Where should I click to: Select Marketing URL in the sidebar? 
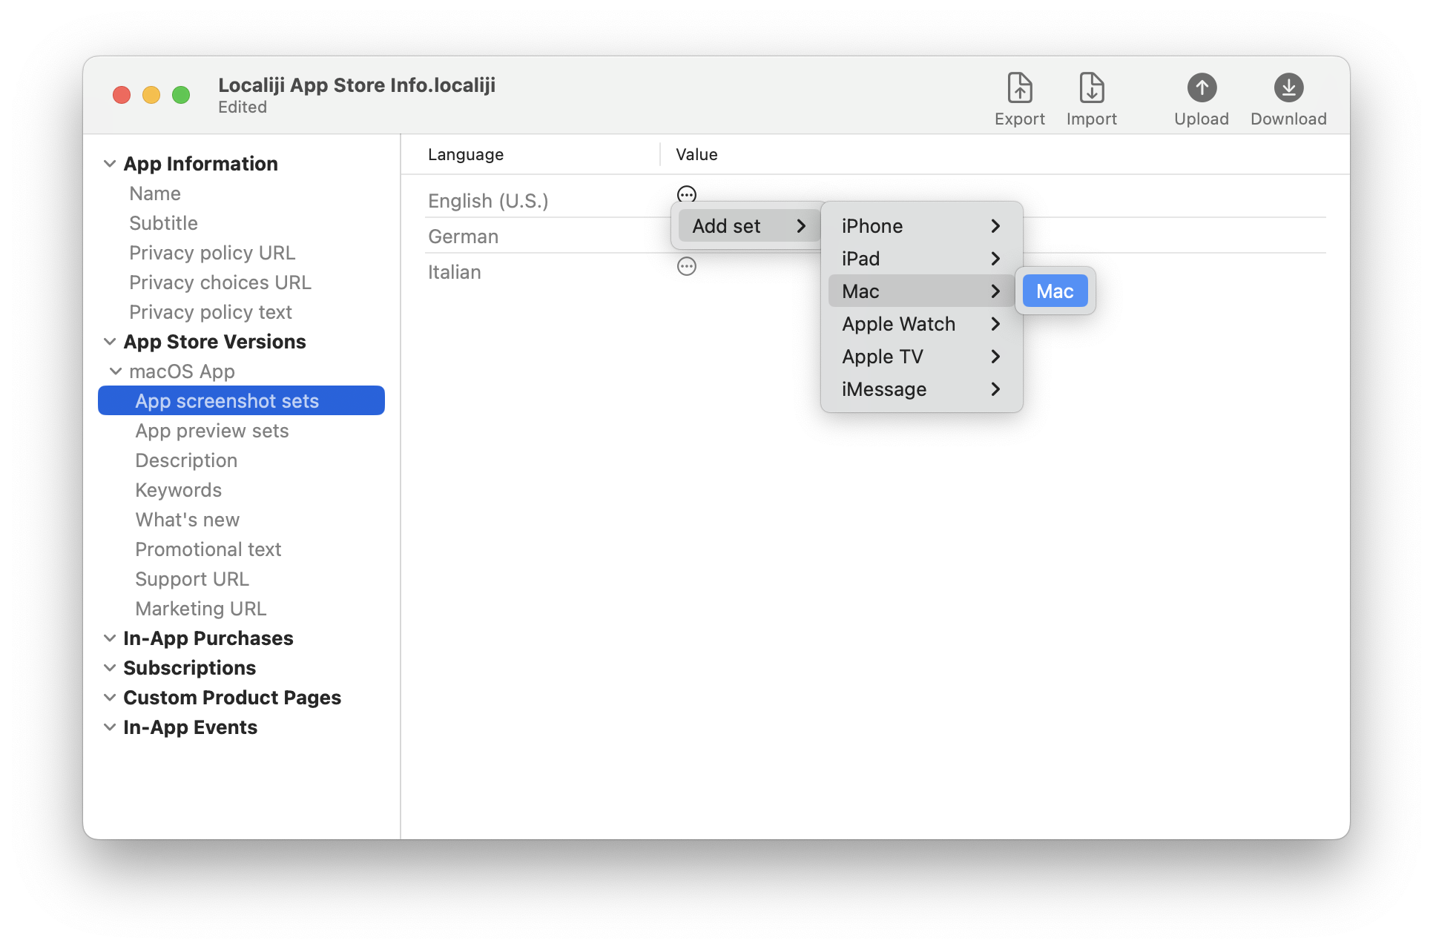click(200, 609)
